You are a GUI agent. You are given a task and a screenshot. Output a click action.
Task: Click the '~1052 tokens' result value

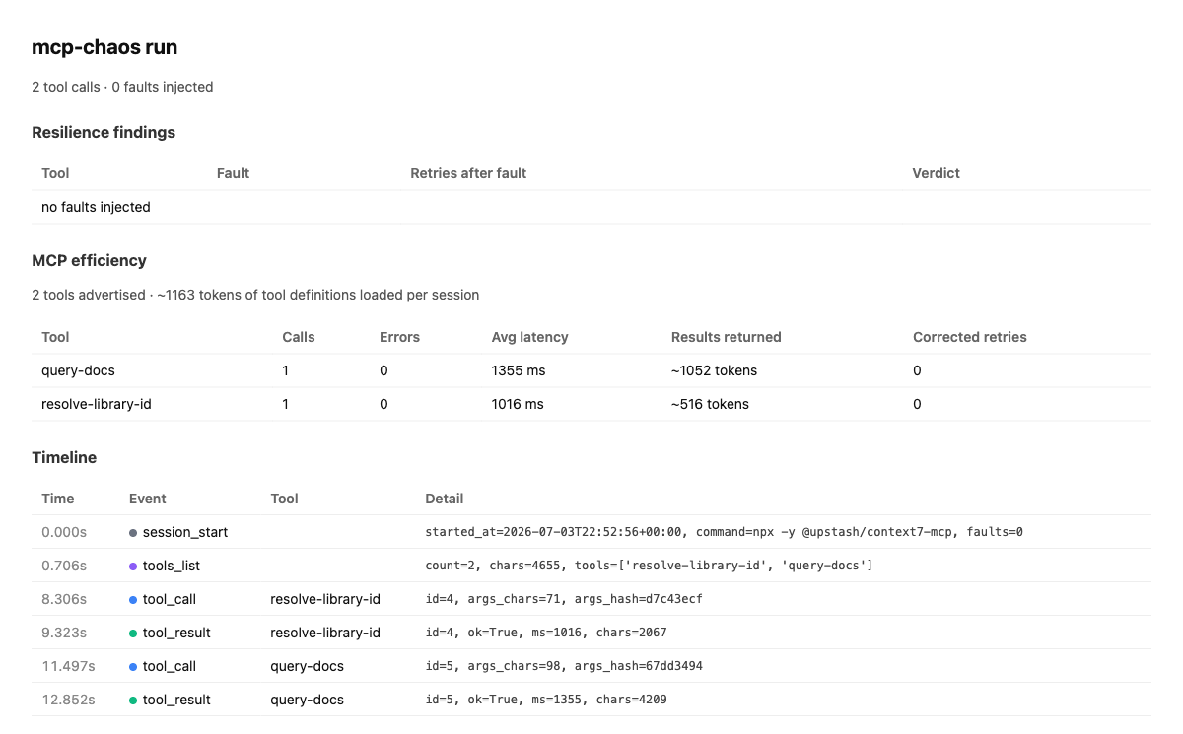coord(715,370)
